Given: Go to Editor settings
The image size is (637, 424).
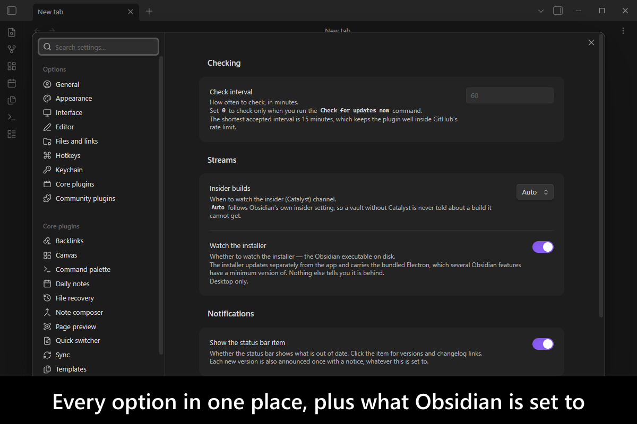Looking at the screenshot, I should (x=98, y=127).
